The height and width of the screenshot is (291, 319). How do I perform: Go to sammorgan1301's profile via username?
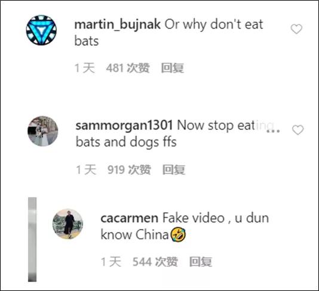(x=124, y=125)
